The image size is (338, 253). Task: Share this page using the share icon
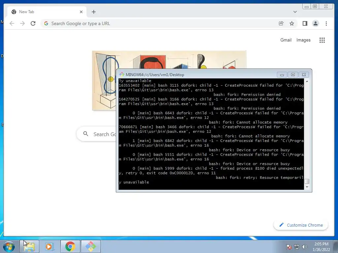tap(281, 23)
